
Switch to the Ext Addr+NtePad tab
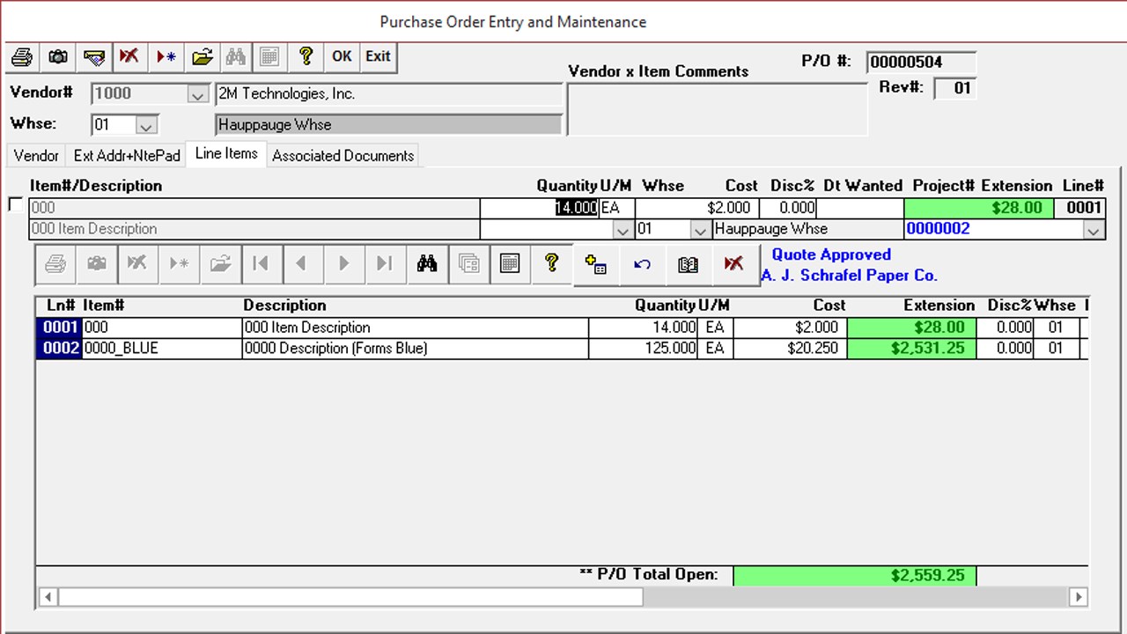pos(127,156)
